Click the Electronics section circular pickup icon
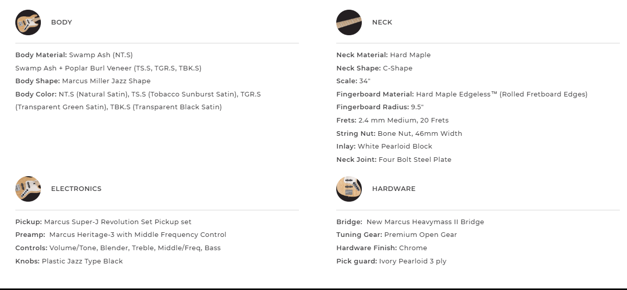 (x=28, y=189)
